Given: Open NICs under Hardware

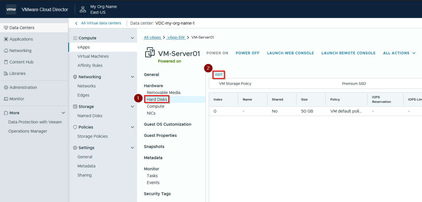Looking at the screenshot, I should [x=151, y=113].
